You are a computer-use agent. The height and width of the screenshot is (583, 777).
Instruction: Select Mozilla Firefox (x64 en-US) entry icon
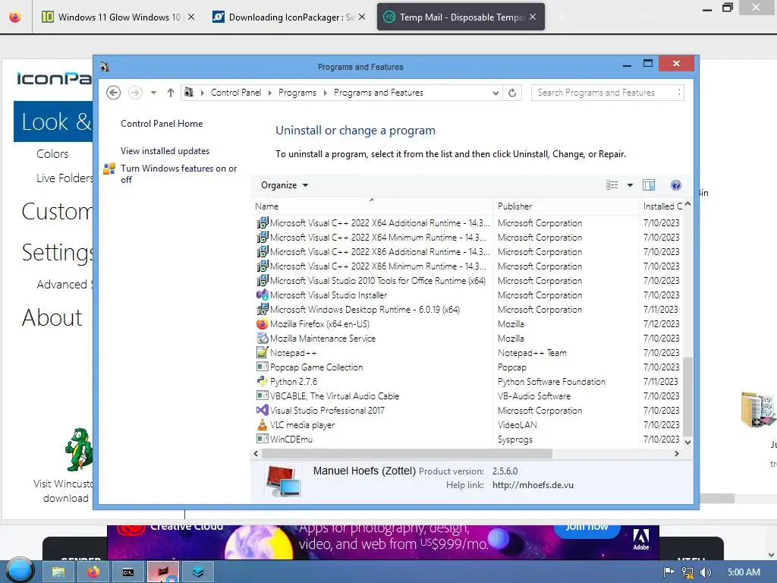point(262,324)
